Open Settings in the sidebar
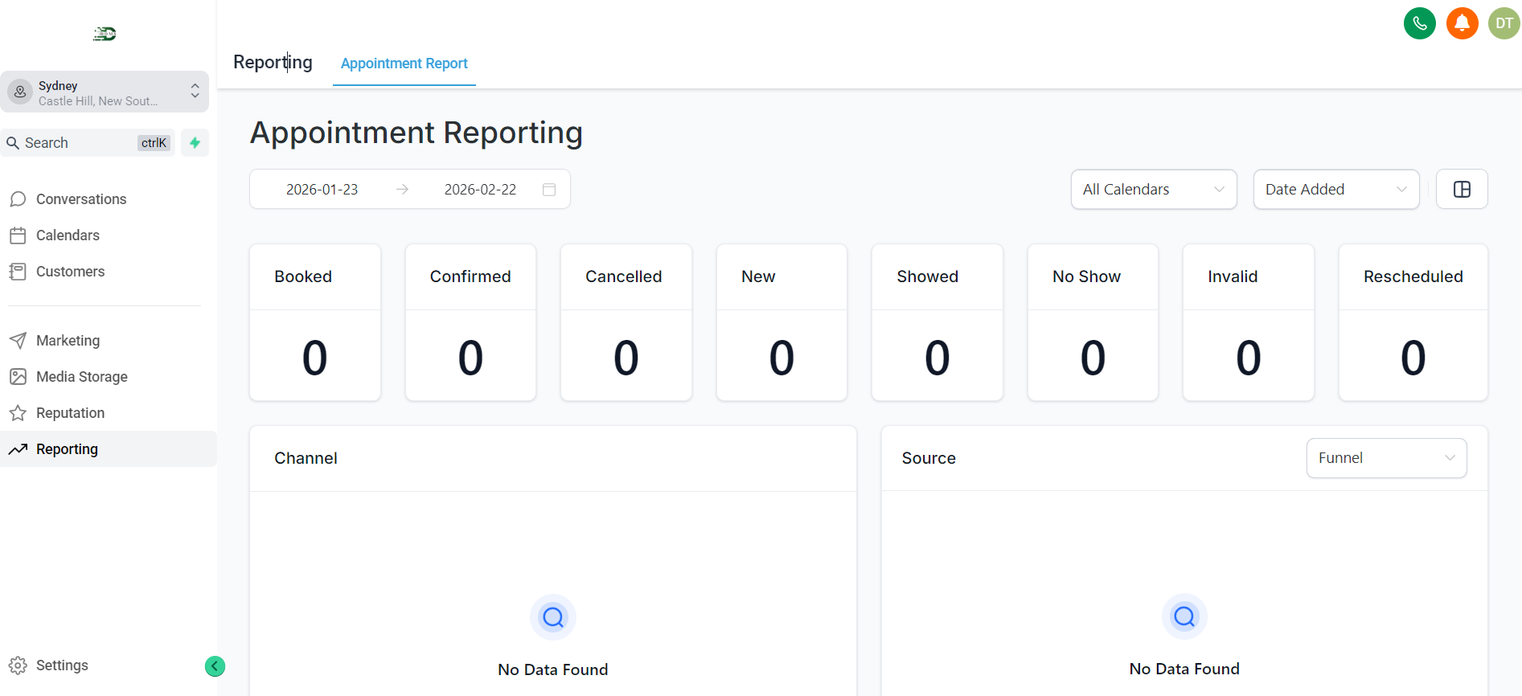 click(x=62, y=665)
